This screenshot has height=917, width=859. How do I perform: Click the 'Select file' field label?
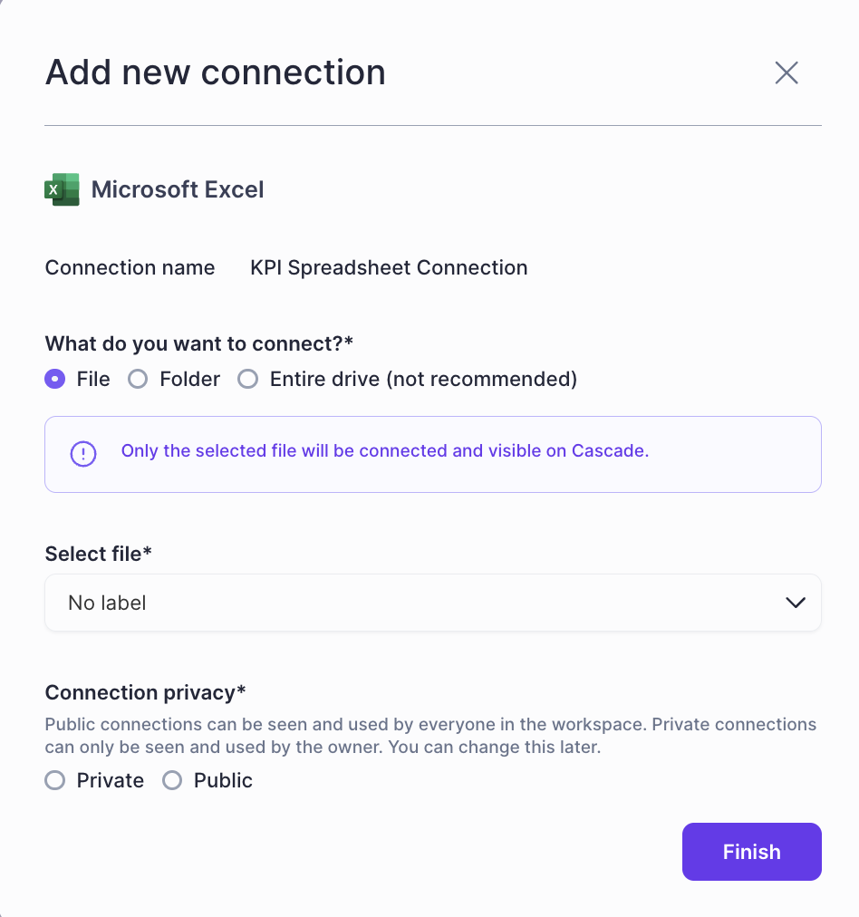98,554
